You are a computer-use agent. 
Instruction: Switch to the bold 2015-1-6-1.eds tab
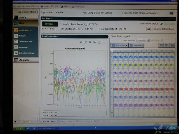click(x=48, y=122)
